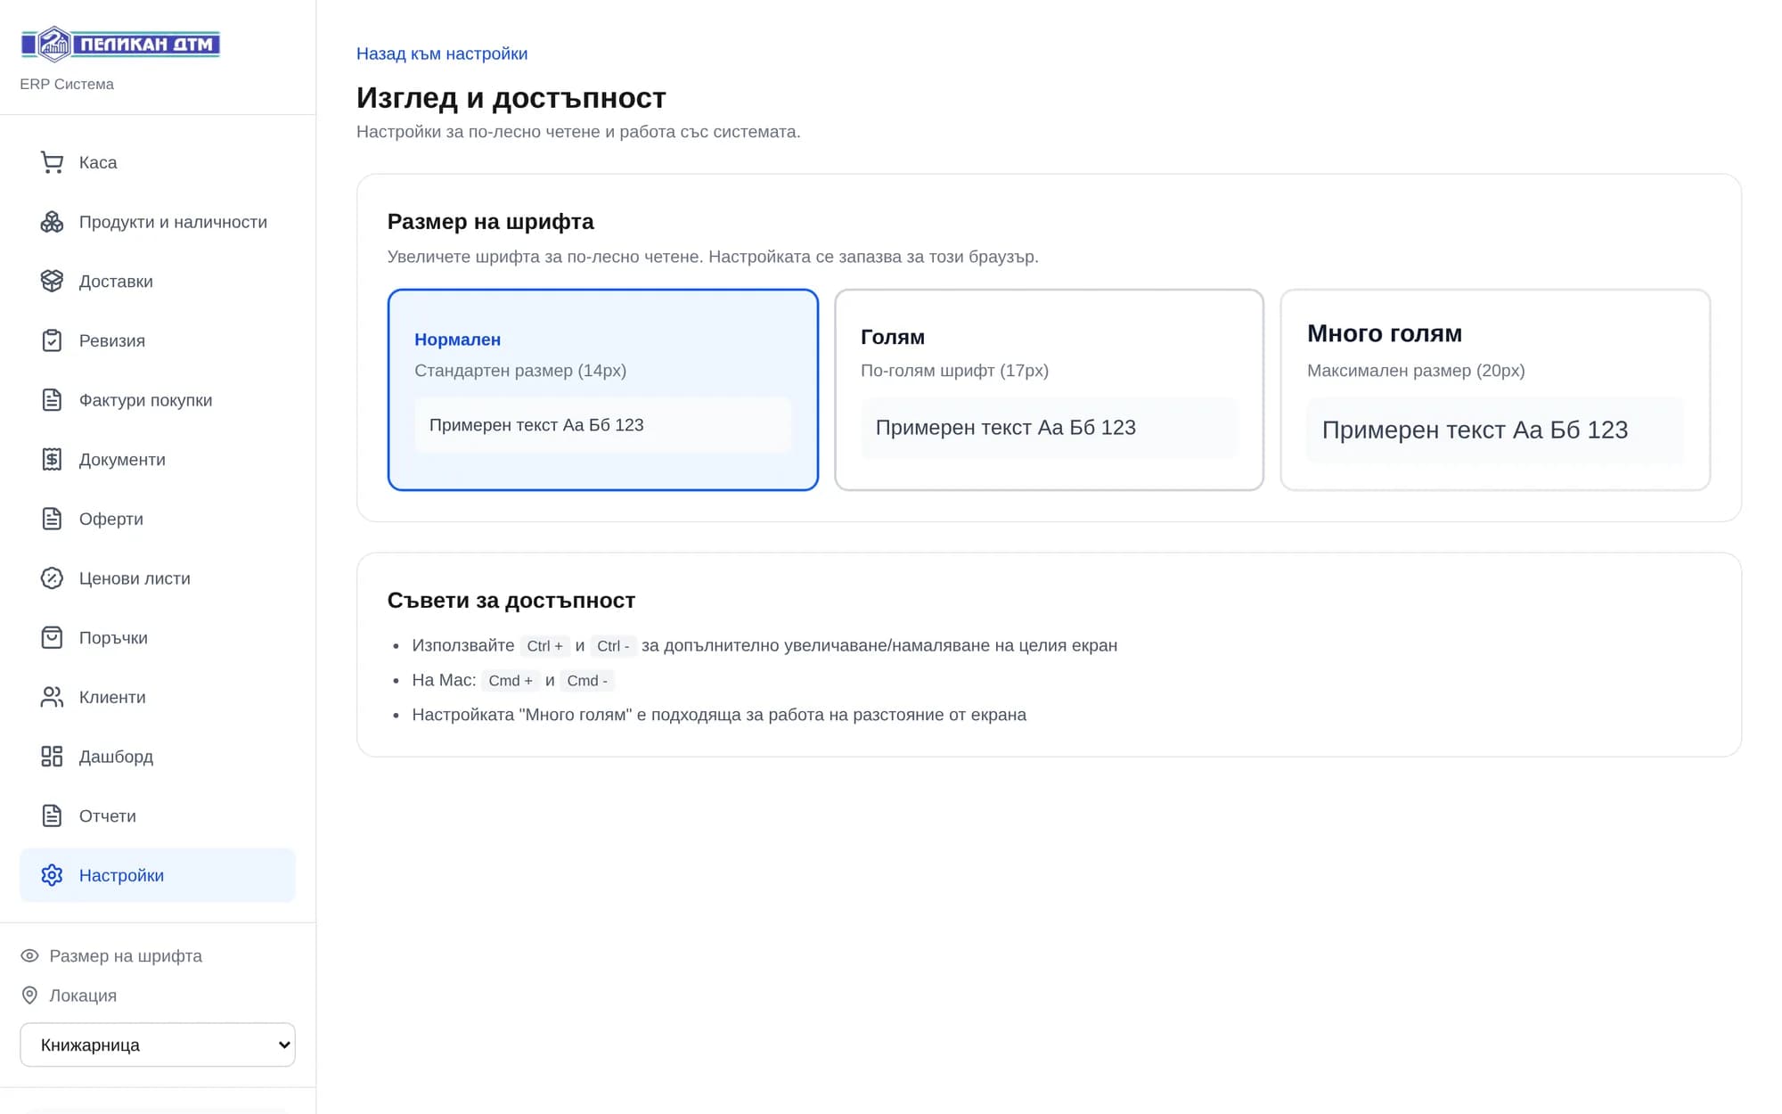This screenshot has width=1782, height=1114.
Task: Click the Съвети за достъпност heading
Action: point(511,601)
